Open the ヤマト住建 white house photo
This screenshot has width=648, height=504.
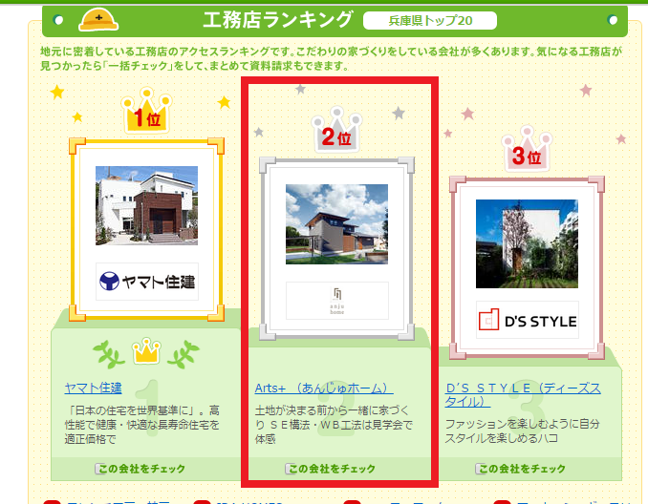coord(147,205)
